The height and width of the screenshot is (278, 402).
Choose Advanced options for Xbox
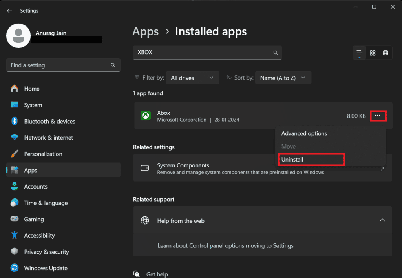click(304, 133)
